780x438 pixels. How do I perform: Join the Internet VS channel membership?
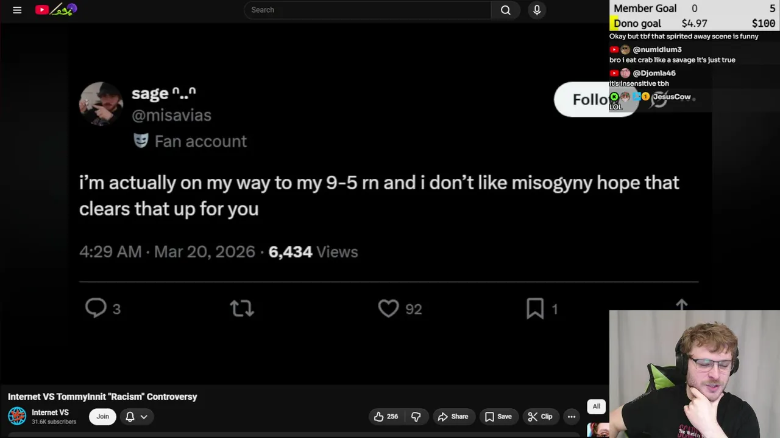(x=102, y=417)
